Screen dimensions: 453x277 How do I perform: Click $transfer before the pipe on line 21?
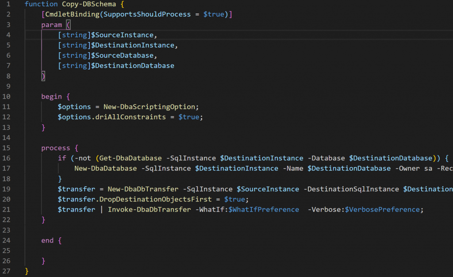click(x=76, y=209)
